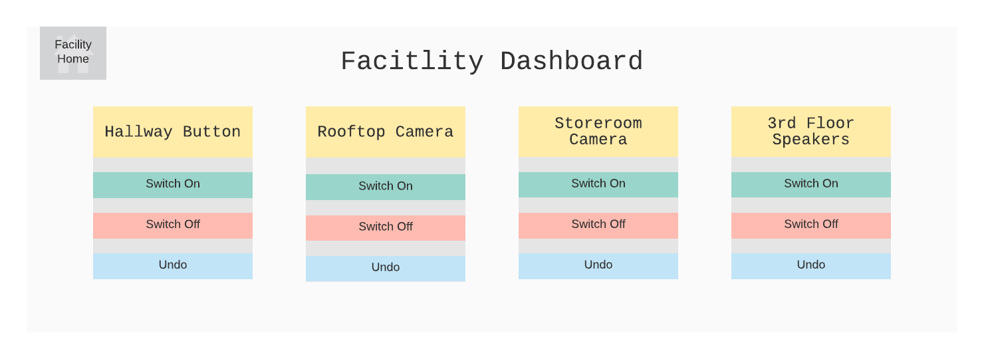The height and width of the screenshot is (359, 984).
Task: Click the dashboard panel background
Action: coord(492,309)
